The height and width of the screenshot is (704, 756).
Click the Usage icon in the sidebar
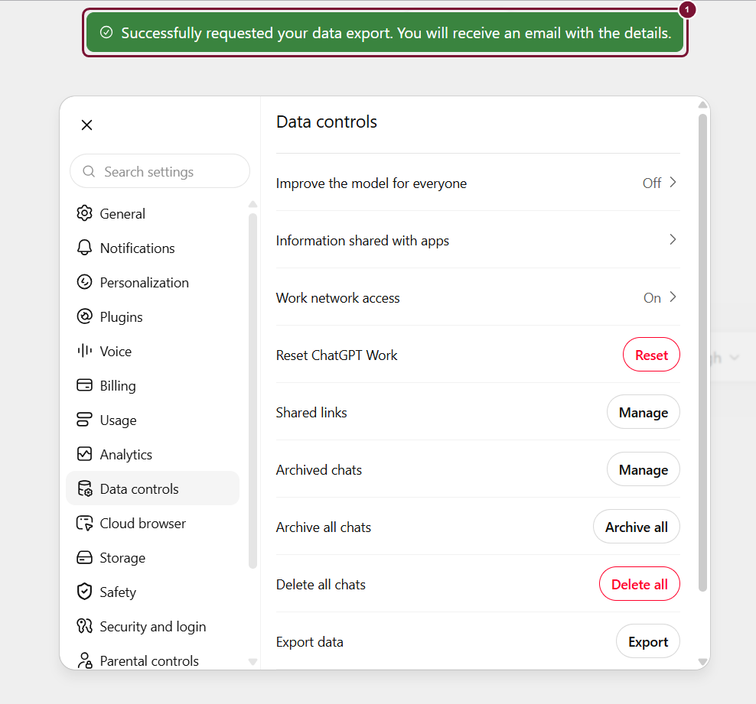84,420
